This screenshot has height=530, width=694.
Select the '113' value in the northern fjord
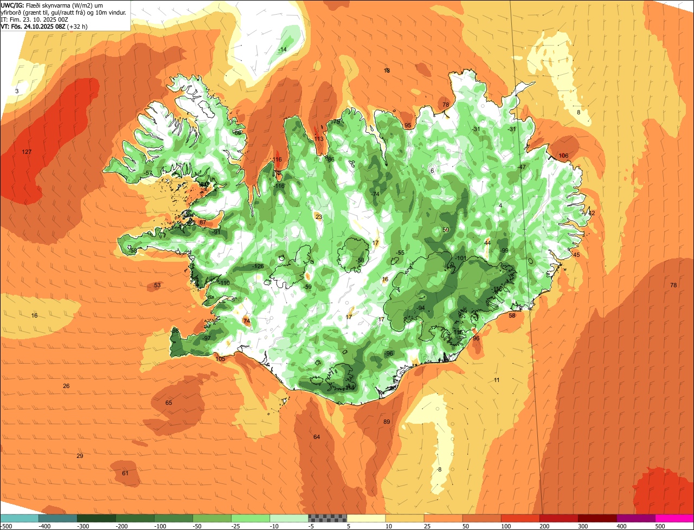click(319, 139)
